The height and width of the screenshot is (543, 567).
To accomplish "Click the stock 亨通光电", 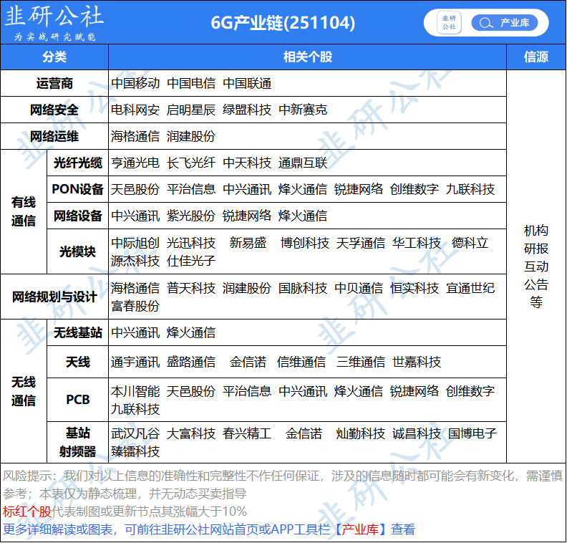I will (x=135, y=163).
